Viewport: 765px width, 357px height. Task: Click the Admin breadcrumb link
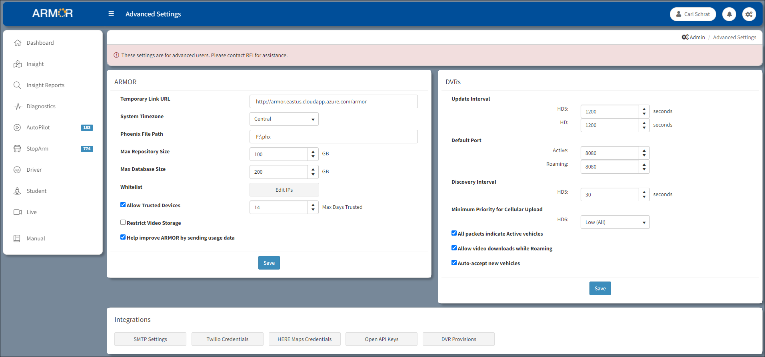pyautogui.click(x=697, y=37)
